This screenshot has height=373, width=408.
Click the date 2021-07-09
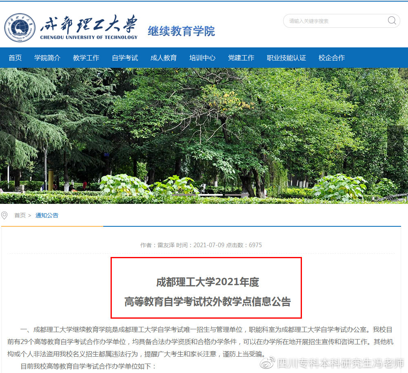tap(209, 245)
